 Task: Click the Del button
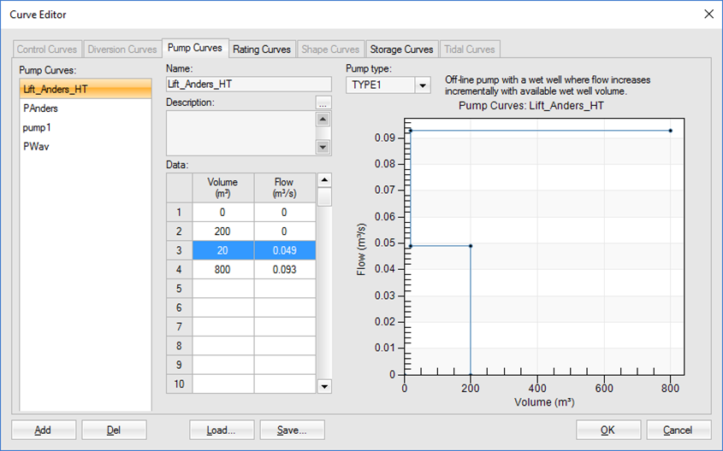114,430
